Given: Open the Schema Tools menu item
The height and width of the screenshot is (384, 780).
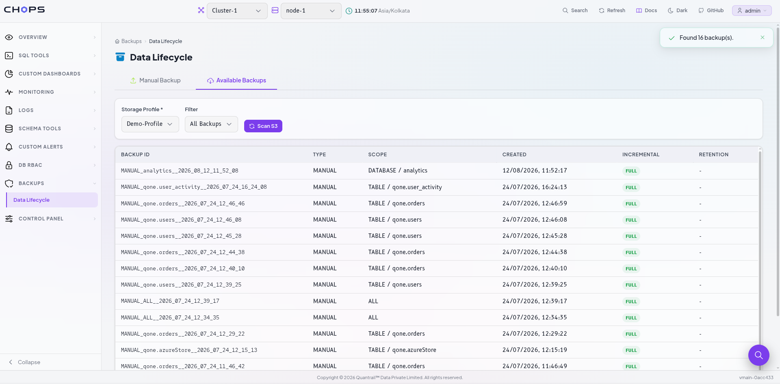Looking at the screenshot, I should [x=50, y=129].
